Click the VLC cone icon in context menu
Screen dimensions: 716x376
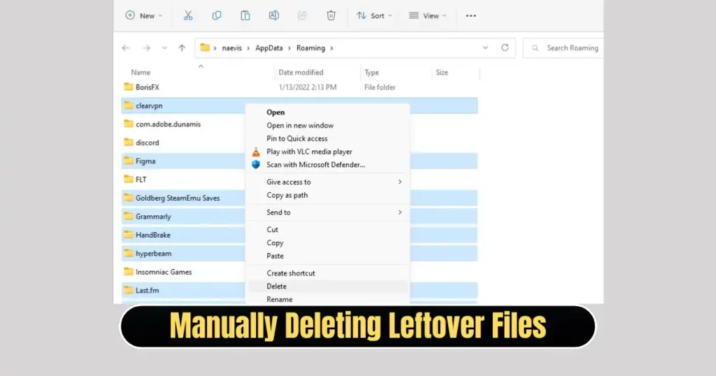256,152
